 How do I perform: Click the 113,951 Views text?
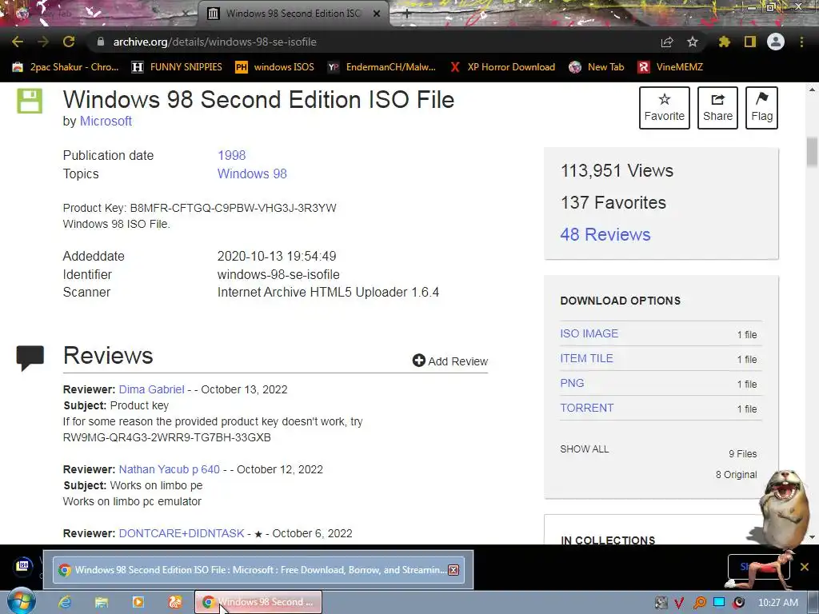(617, 171)
